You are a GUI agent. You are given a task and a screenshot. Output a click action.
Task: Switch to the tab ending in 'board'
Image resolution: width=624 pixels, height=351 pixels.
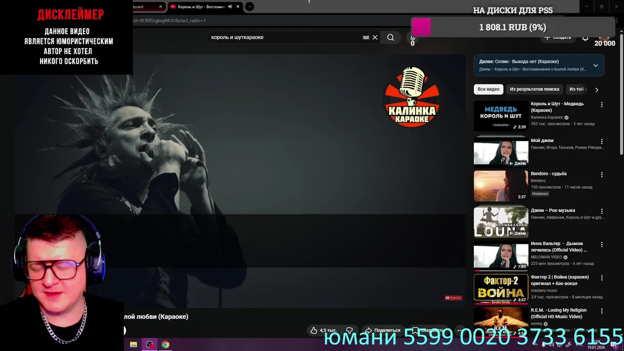pyautogui.click(x=146, y=7)
